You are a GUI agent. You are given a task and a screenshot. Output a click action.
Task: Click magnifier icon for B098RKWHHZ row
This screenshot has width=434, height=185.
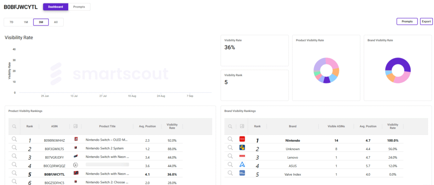pos(14,139)
